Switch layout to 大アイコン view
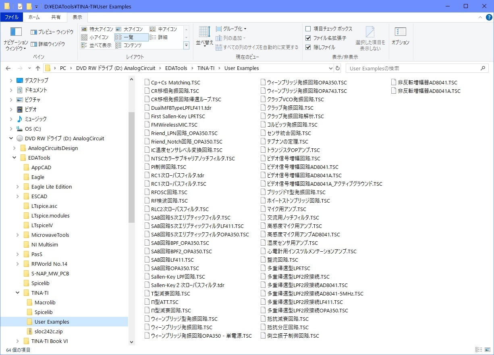The width and height of the screenshot is (494, 355). coord(130,29)
